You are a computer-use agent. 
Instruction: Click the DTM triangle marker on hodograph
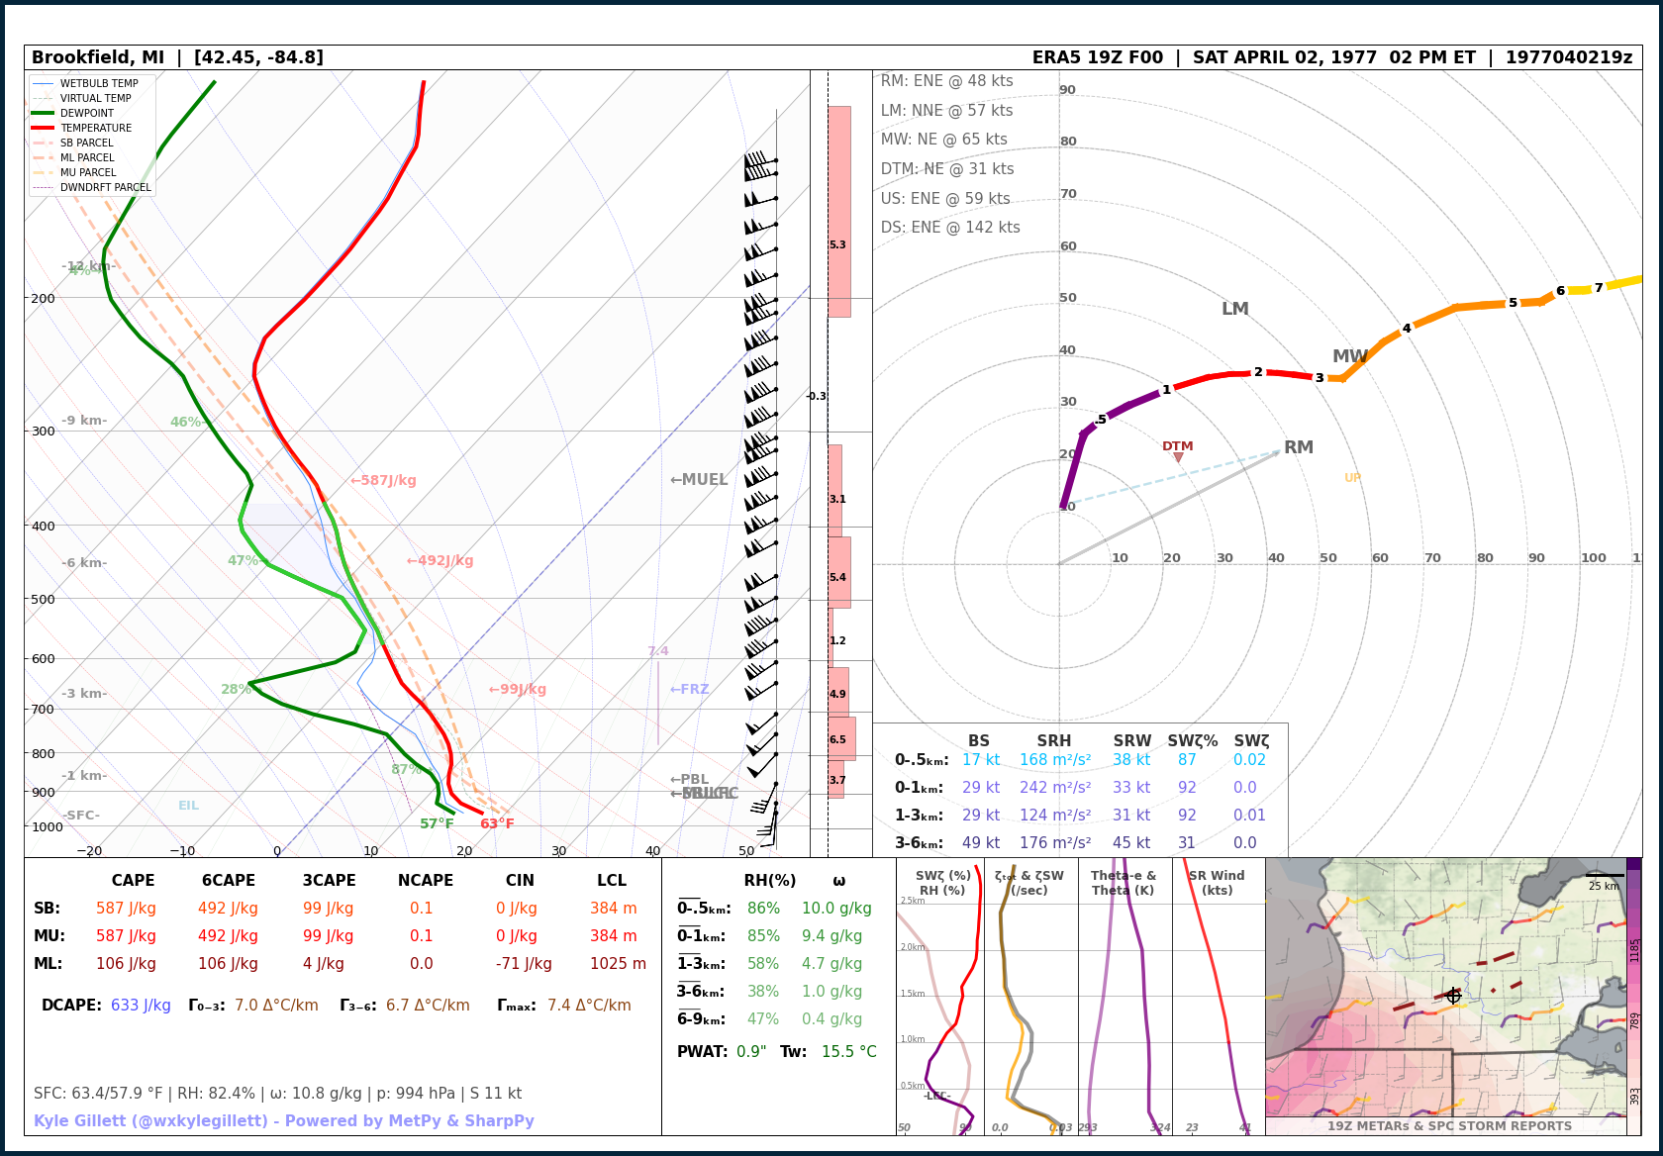[1178, 457]
